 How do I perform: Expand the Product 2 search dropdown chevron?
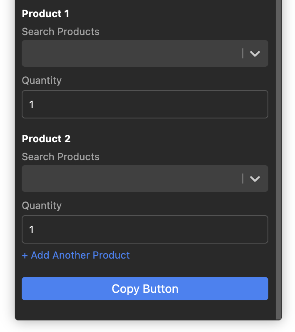[255, 179]
